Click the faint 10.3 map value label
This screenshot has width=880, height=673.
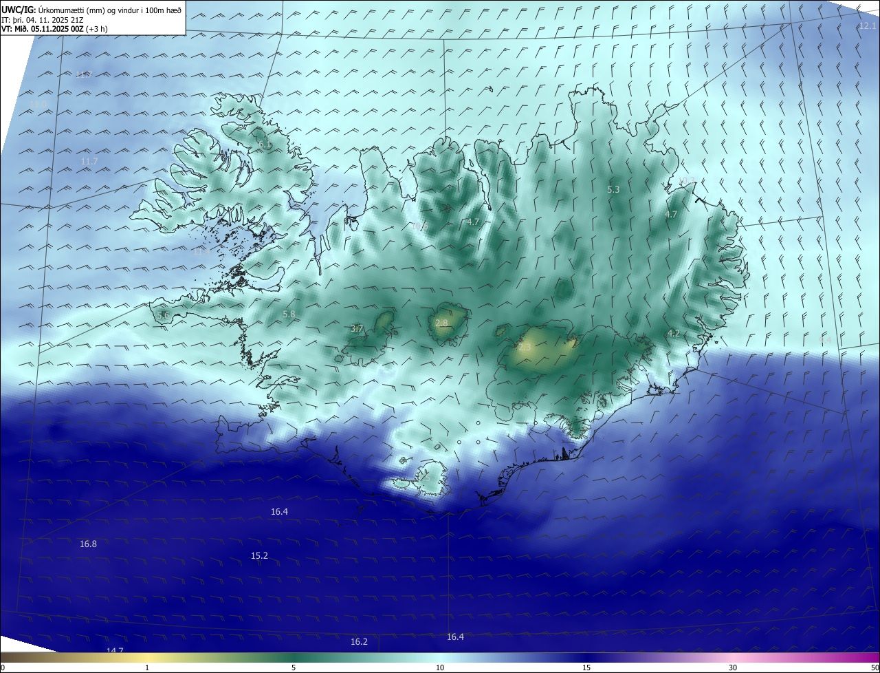[687, 181]
